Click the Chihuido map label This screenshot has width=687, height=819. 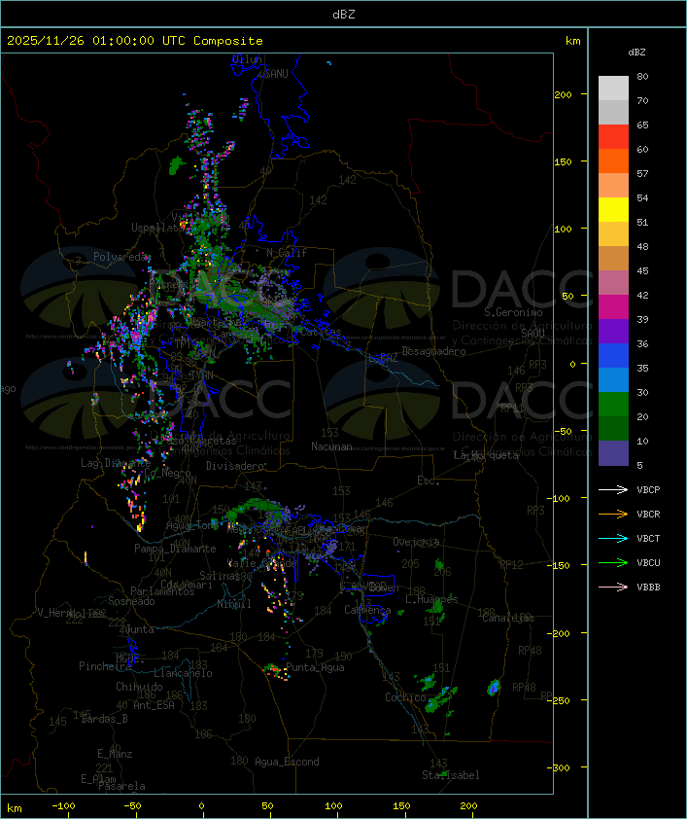pos(139,687)
